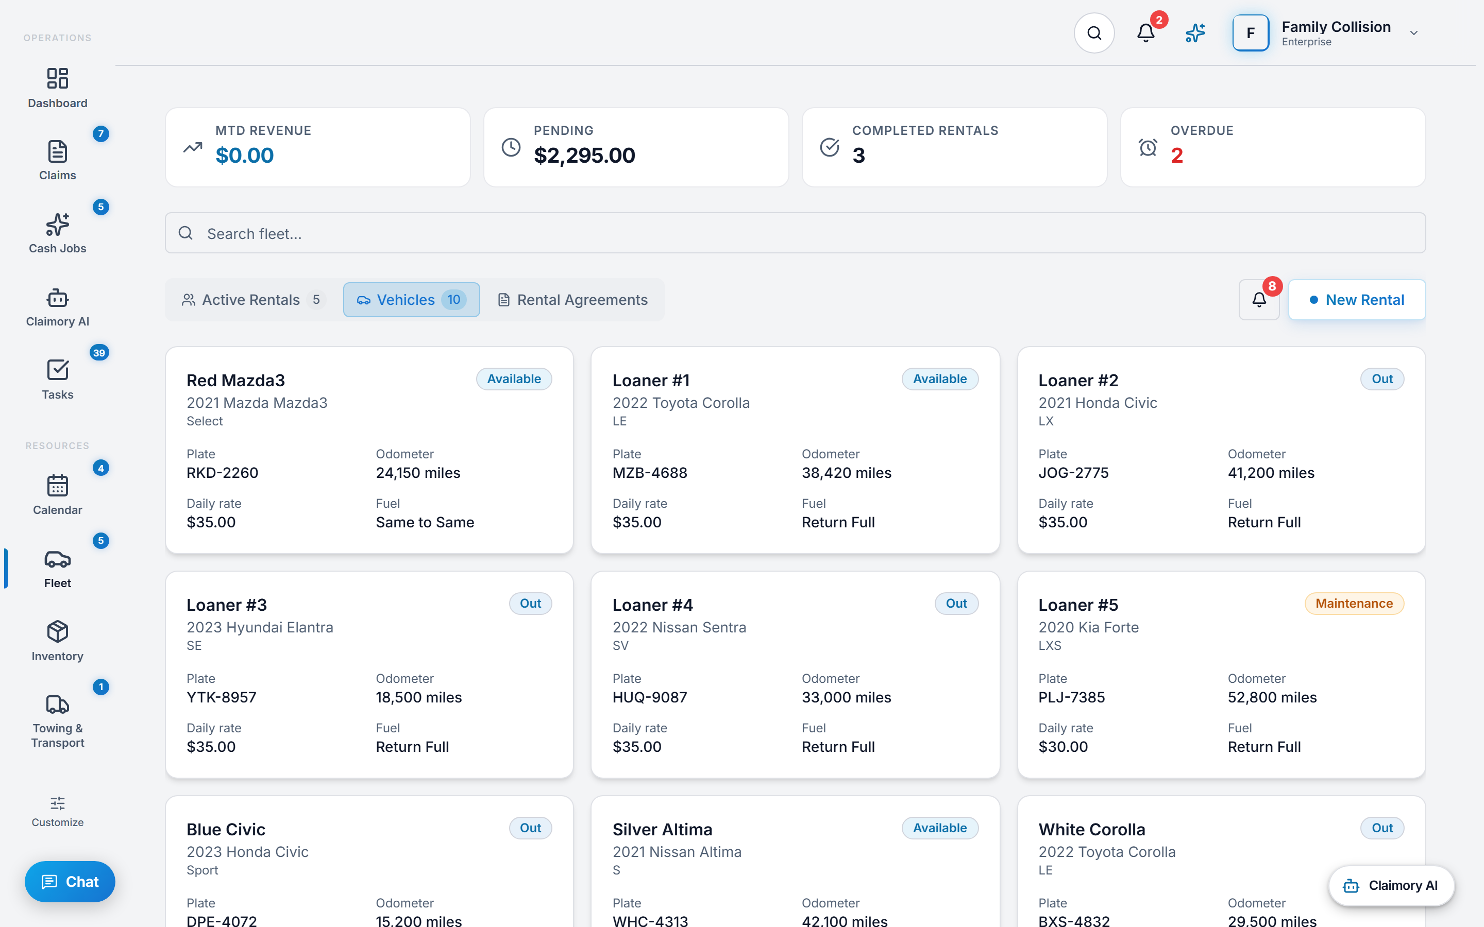Open the Blue Civic card title
Image resolution: width=1484 pixels, height=927 pixels.
tap(226, 829)
